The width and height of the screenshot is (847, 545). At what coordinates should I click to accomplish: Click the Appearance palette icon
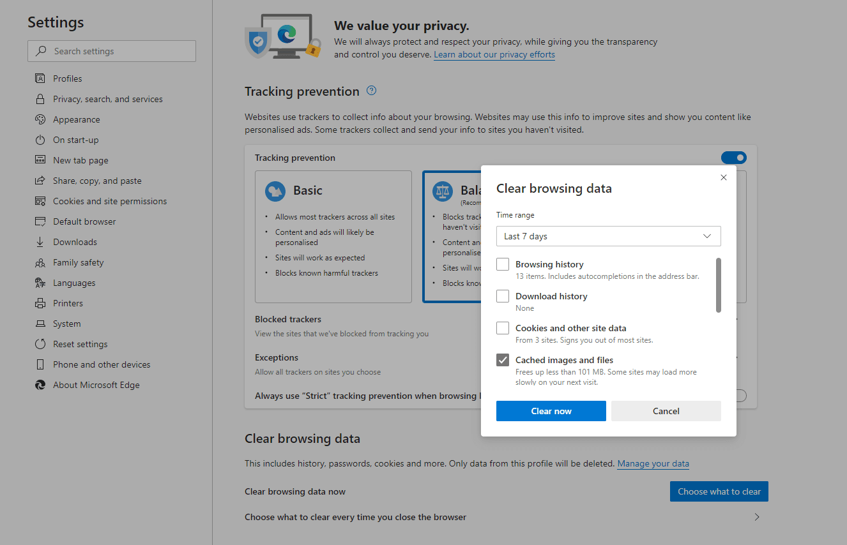[x=40, y=119]
